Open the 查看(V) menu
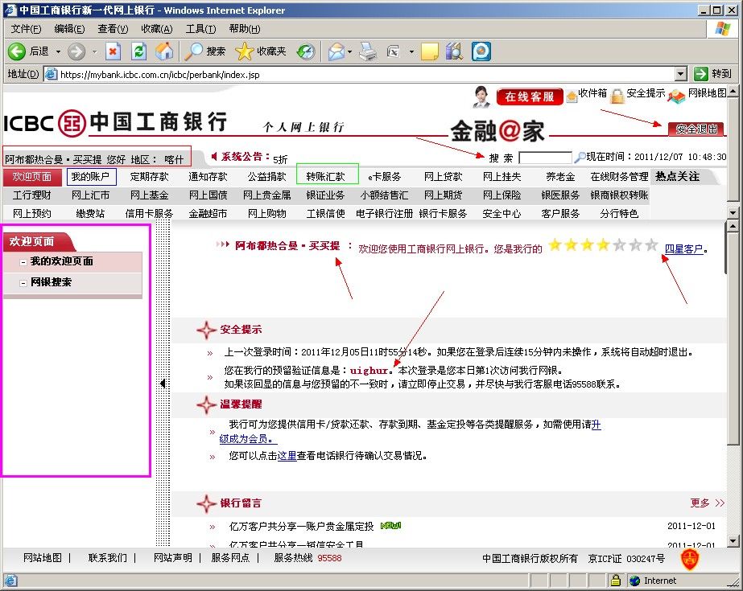743x591 pixels. point(113,29)
